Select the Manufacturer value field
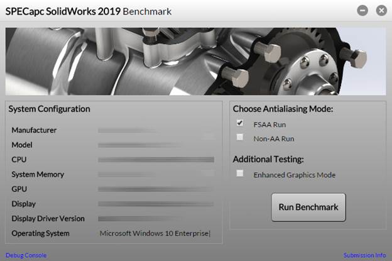This screenshot has width=392, height=261. tap(155, 130)
